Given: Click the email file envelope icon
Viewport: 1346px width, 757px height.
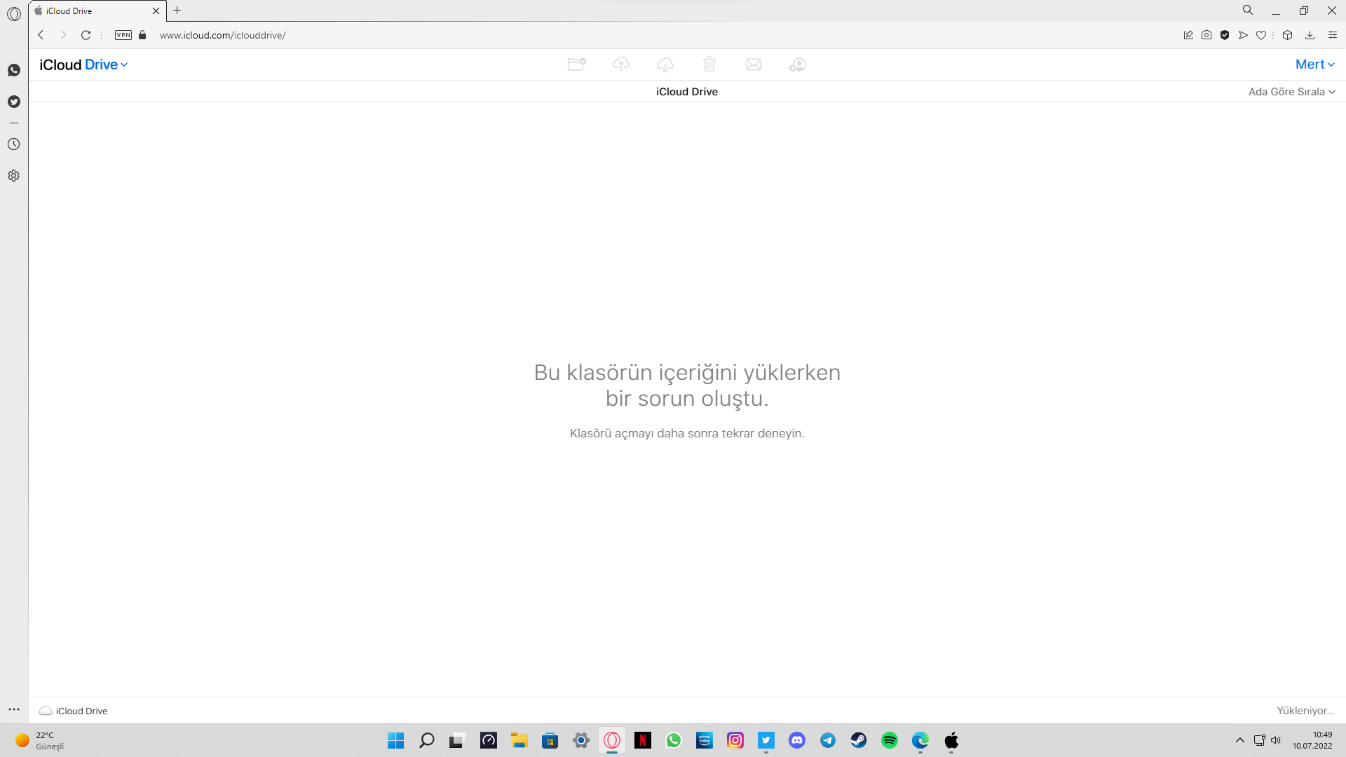Looking at the screenshot, I should [753, 64].
